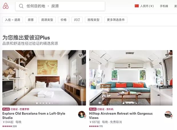This screenshot has width=177, height=130.
Task: Open the 入住－退房 date filter
Action: [13, 20]
